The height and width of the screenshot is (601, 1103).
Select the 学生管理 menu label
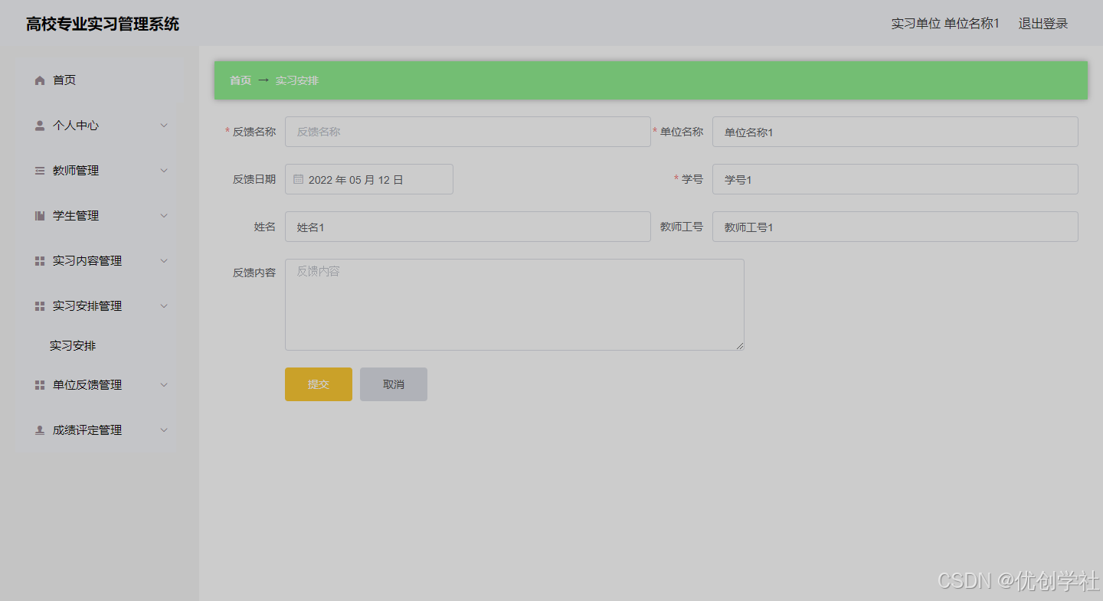[76, 216]
